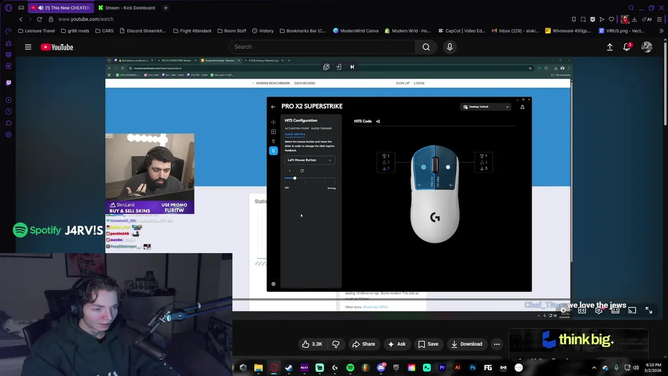Open Epic Games launcher from taskbar
The width and height of the screenshot is (668, 376).
point(396,368)
